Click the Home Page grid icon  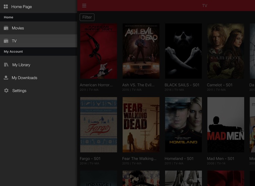pos(6,6)
